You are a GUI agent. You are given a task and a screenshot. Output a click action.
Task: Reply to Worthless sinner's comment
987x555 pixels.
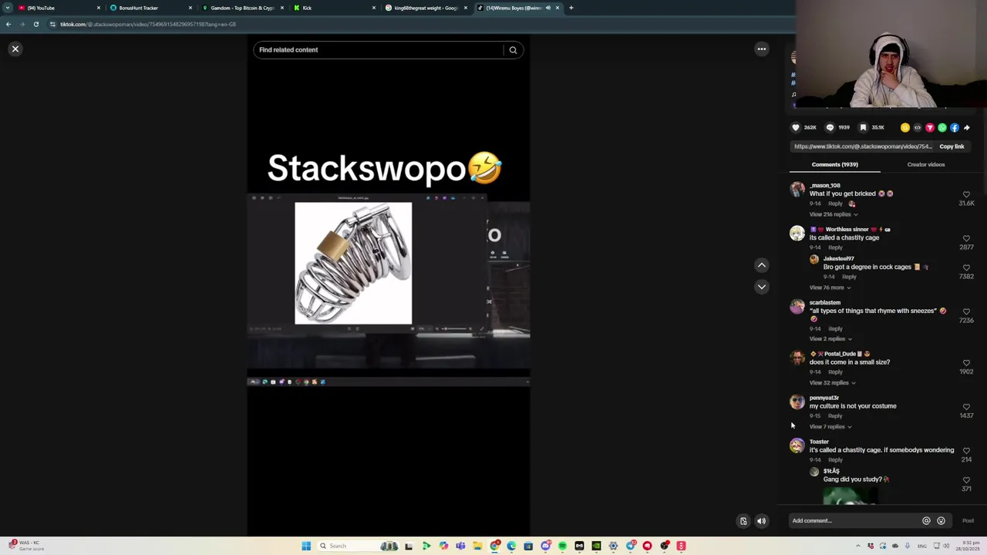[835, 247]
